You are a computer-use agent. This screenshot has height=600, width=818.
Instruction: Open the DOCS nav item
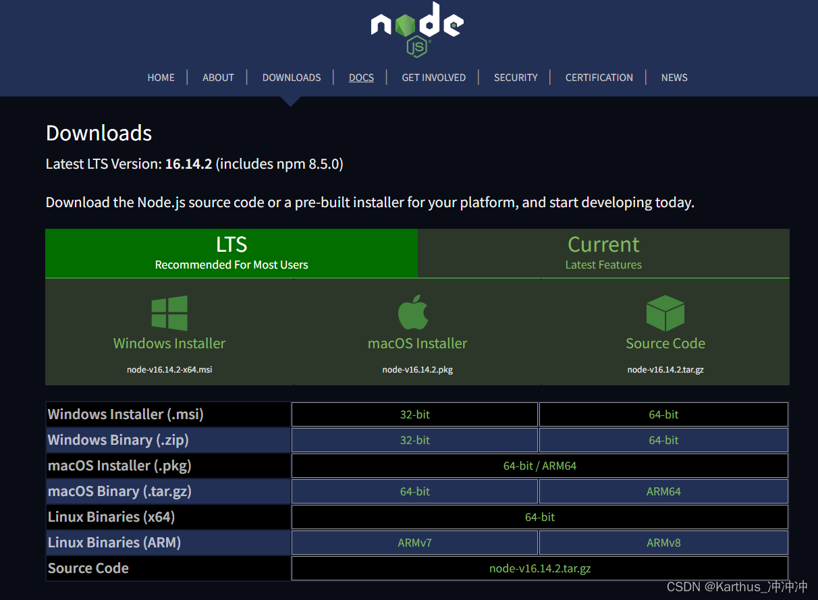(x=361, y=78)
